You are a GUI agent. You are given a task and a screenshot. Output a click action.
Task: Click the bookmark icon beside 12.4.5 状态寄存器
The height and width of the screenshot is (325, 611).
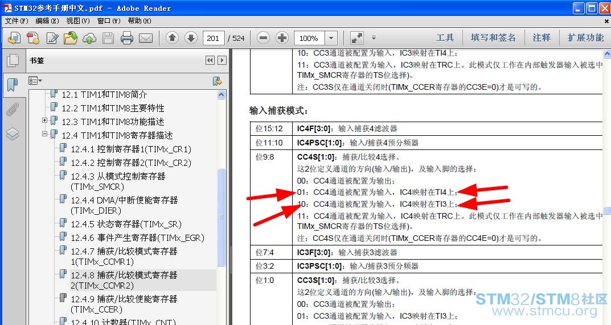click(63, 223)
